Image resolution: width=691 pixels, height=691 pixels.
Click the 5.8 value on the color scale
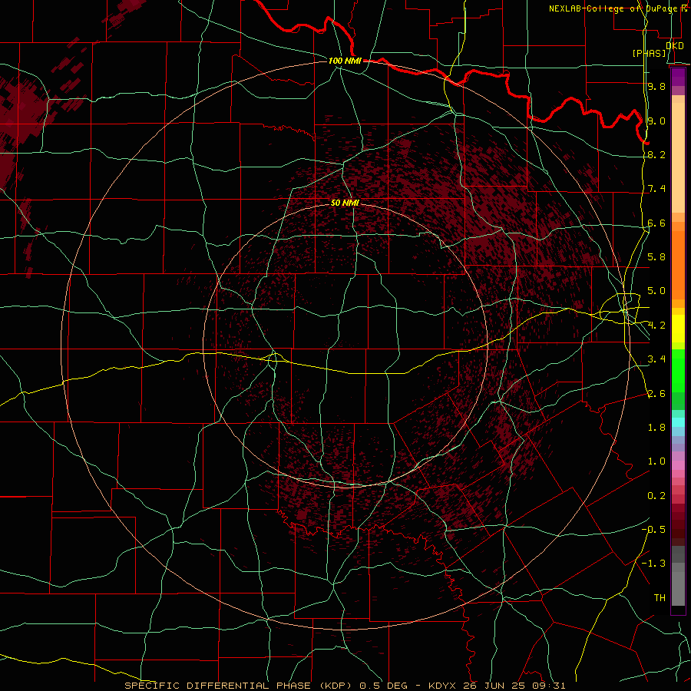[656, 257]
